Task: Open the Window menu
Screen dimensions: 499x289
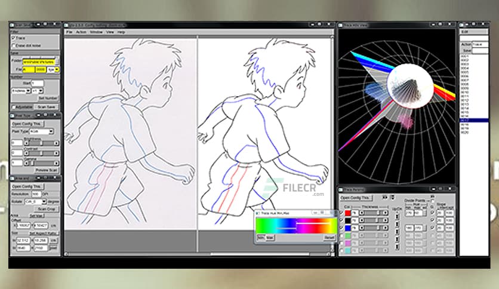Action: 96,32
